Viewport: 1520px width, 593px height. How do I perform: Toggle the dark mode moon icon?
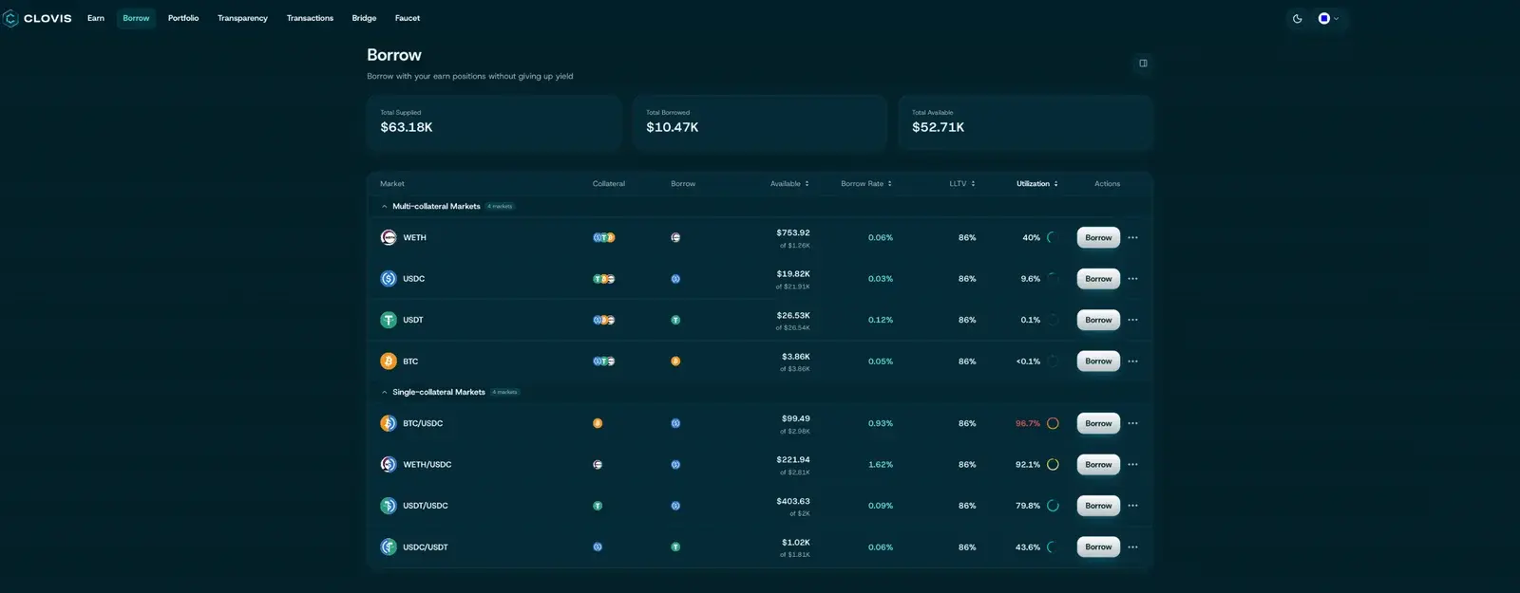coord(1297,18)
